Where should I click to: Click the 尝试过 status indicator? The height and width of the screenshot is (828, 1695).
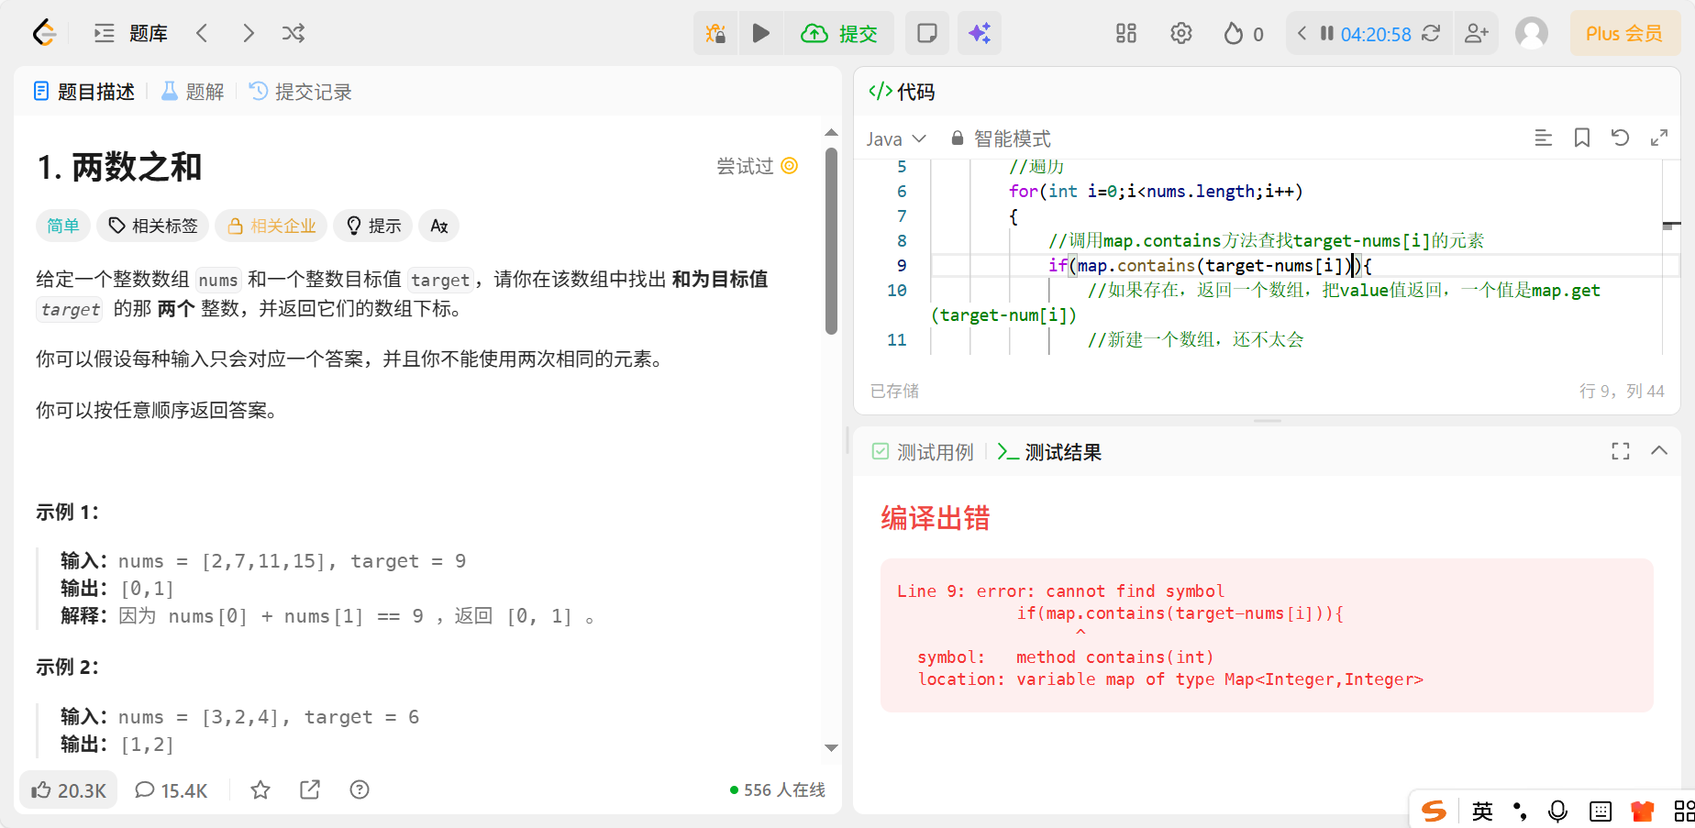click(757, 166)
